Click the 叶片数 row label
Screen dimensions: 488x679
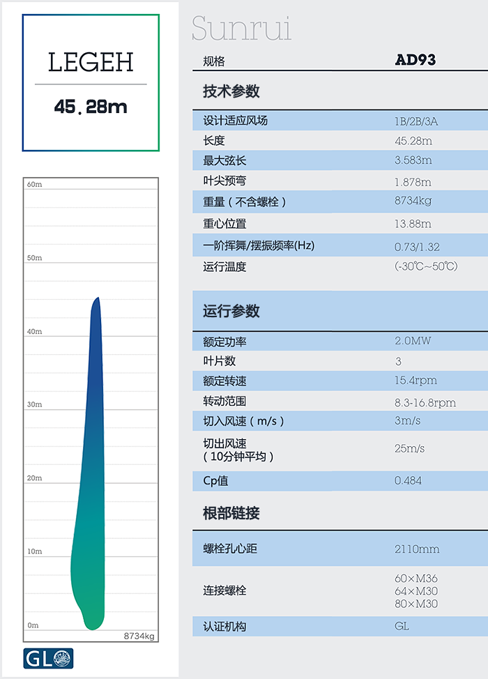pyautogui.click(x=219, y=360)
